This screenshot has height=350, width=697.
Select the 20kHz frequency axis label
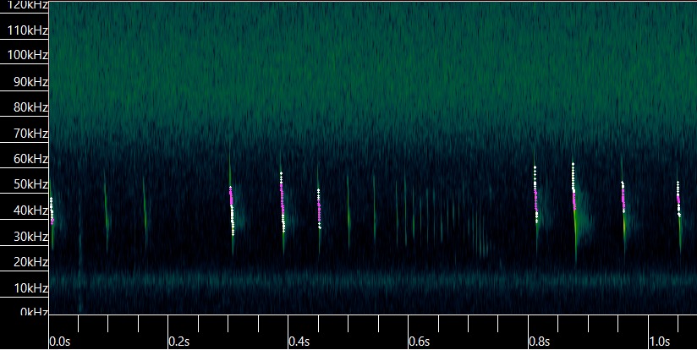click(27, 262)
